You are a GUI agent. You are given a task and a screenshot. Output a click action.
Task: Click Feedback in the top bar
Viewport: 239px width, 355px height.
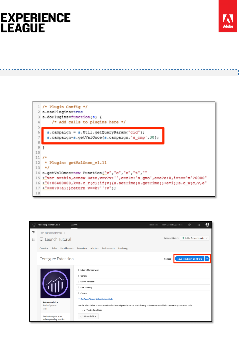click(x=153, y=225)
